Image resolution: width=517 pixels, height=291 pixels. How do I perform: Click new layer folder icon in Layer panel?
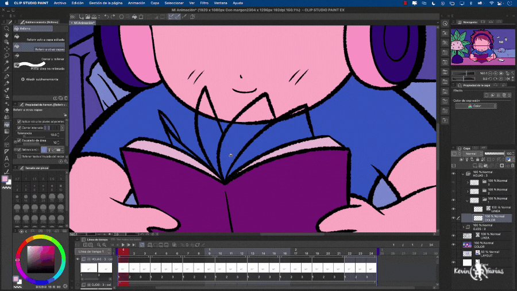[x=485, y=166]
